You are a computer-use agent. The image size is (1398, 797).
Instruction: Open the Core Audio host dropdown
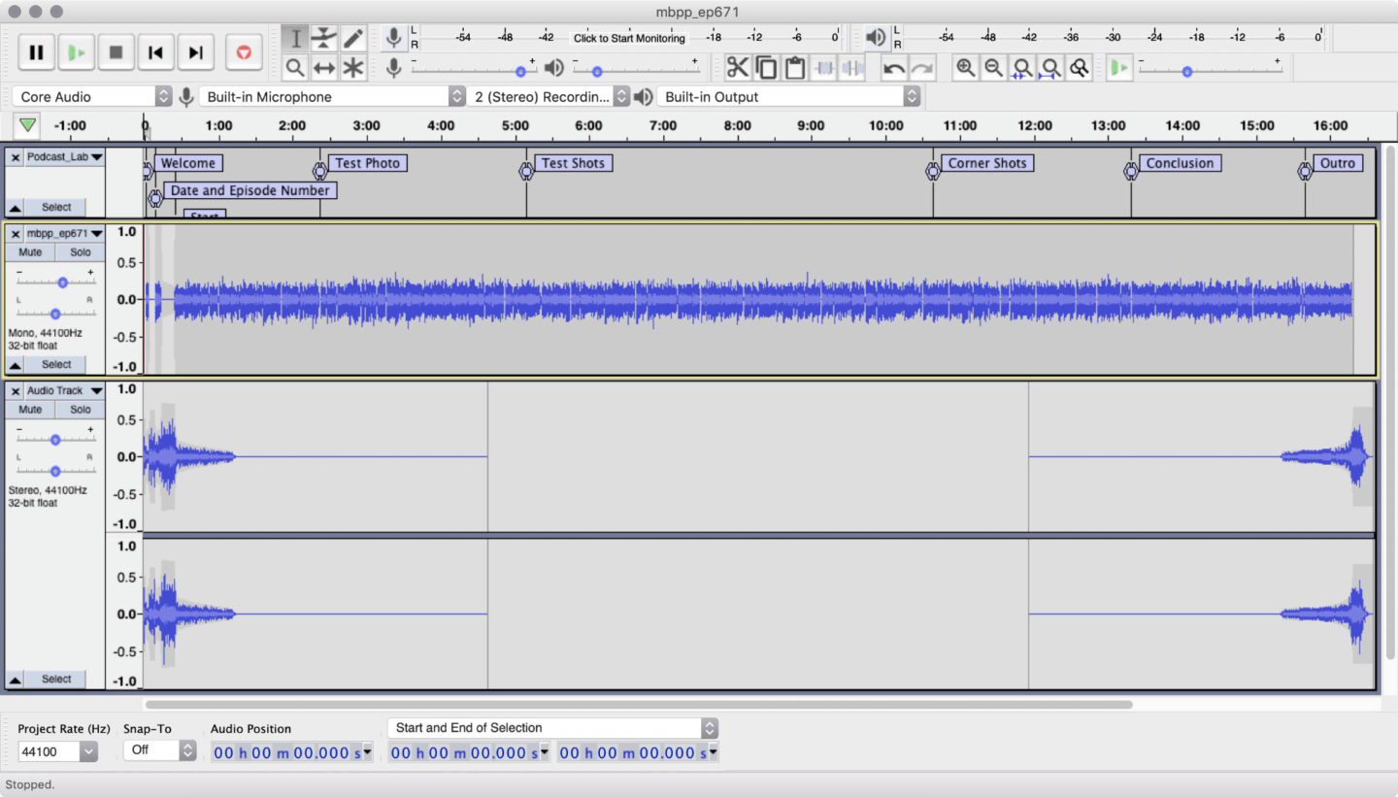pos(93,97)
